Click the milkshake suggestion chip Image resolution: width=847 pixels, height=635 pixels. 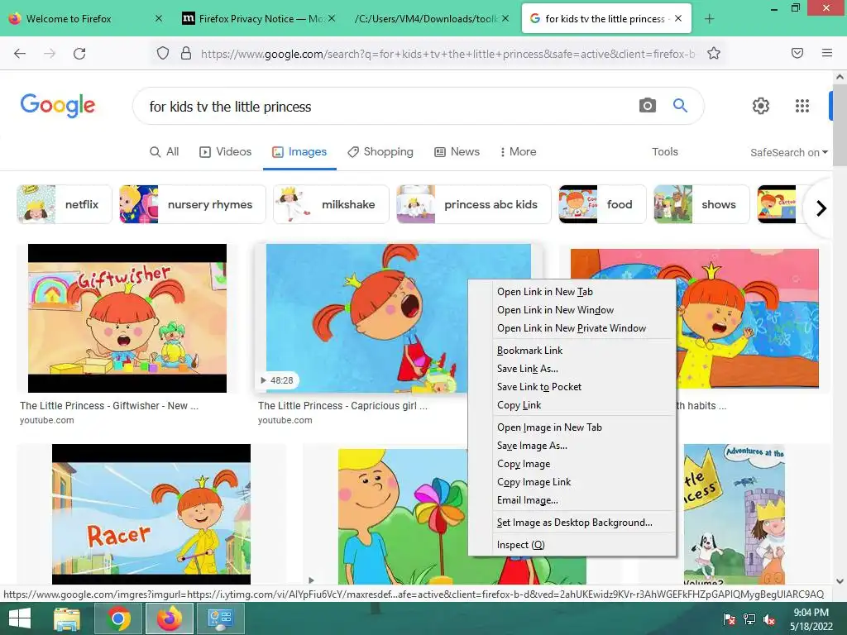point(331,204)
